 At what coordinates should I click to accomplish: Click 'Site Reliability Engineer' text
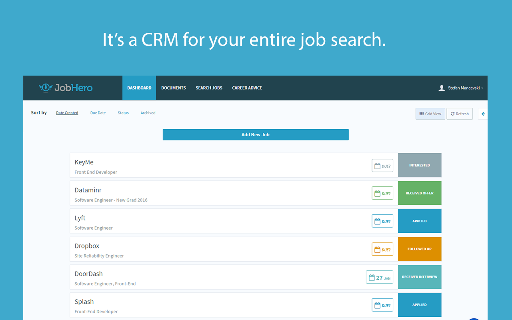pos(99,256)
